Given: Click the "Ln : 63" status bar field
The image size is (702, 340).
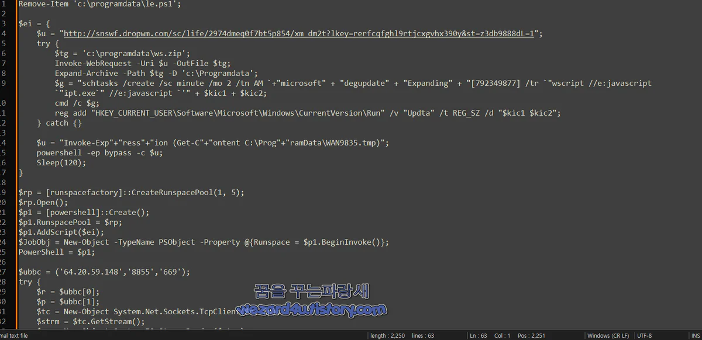Looking at the screenshot, I should [479, 335].
